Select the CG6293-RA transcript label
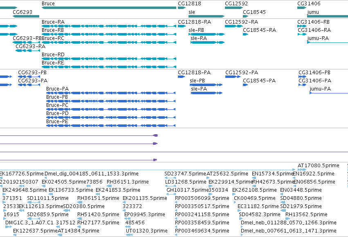 tap(30, 47)
